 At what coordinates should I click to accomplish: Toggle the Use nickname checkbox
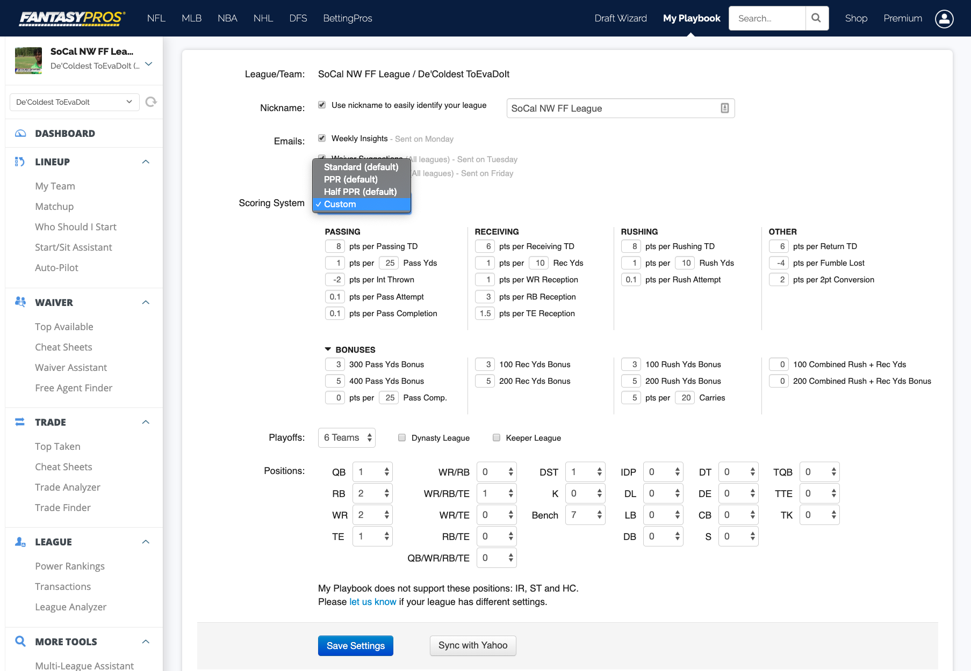point(322,105)
